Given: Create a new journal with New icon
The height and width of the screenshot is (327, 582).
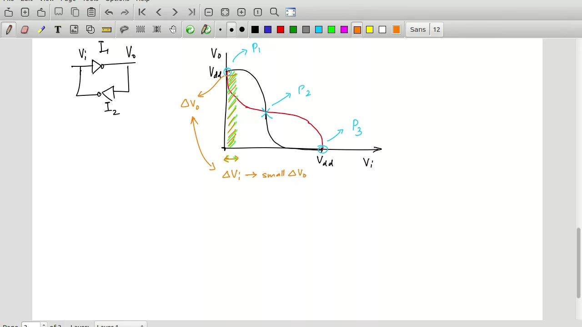Looking at the screenshot, I should (x=25, y=12).
